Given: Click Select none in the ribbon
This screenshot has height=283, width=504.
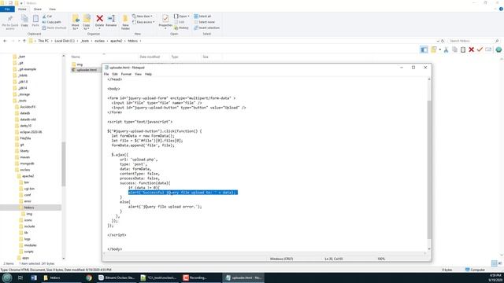Looking at the screenshot, I should click(204, 22).
